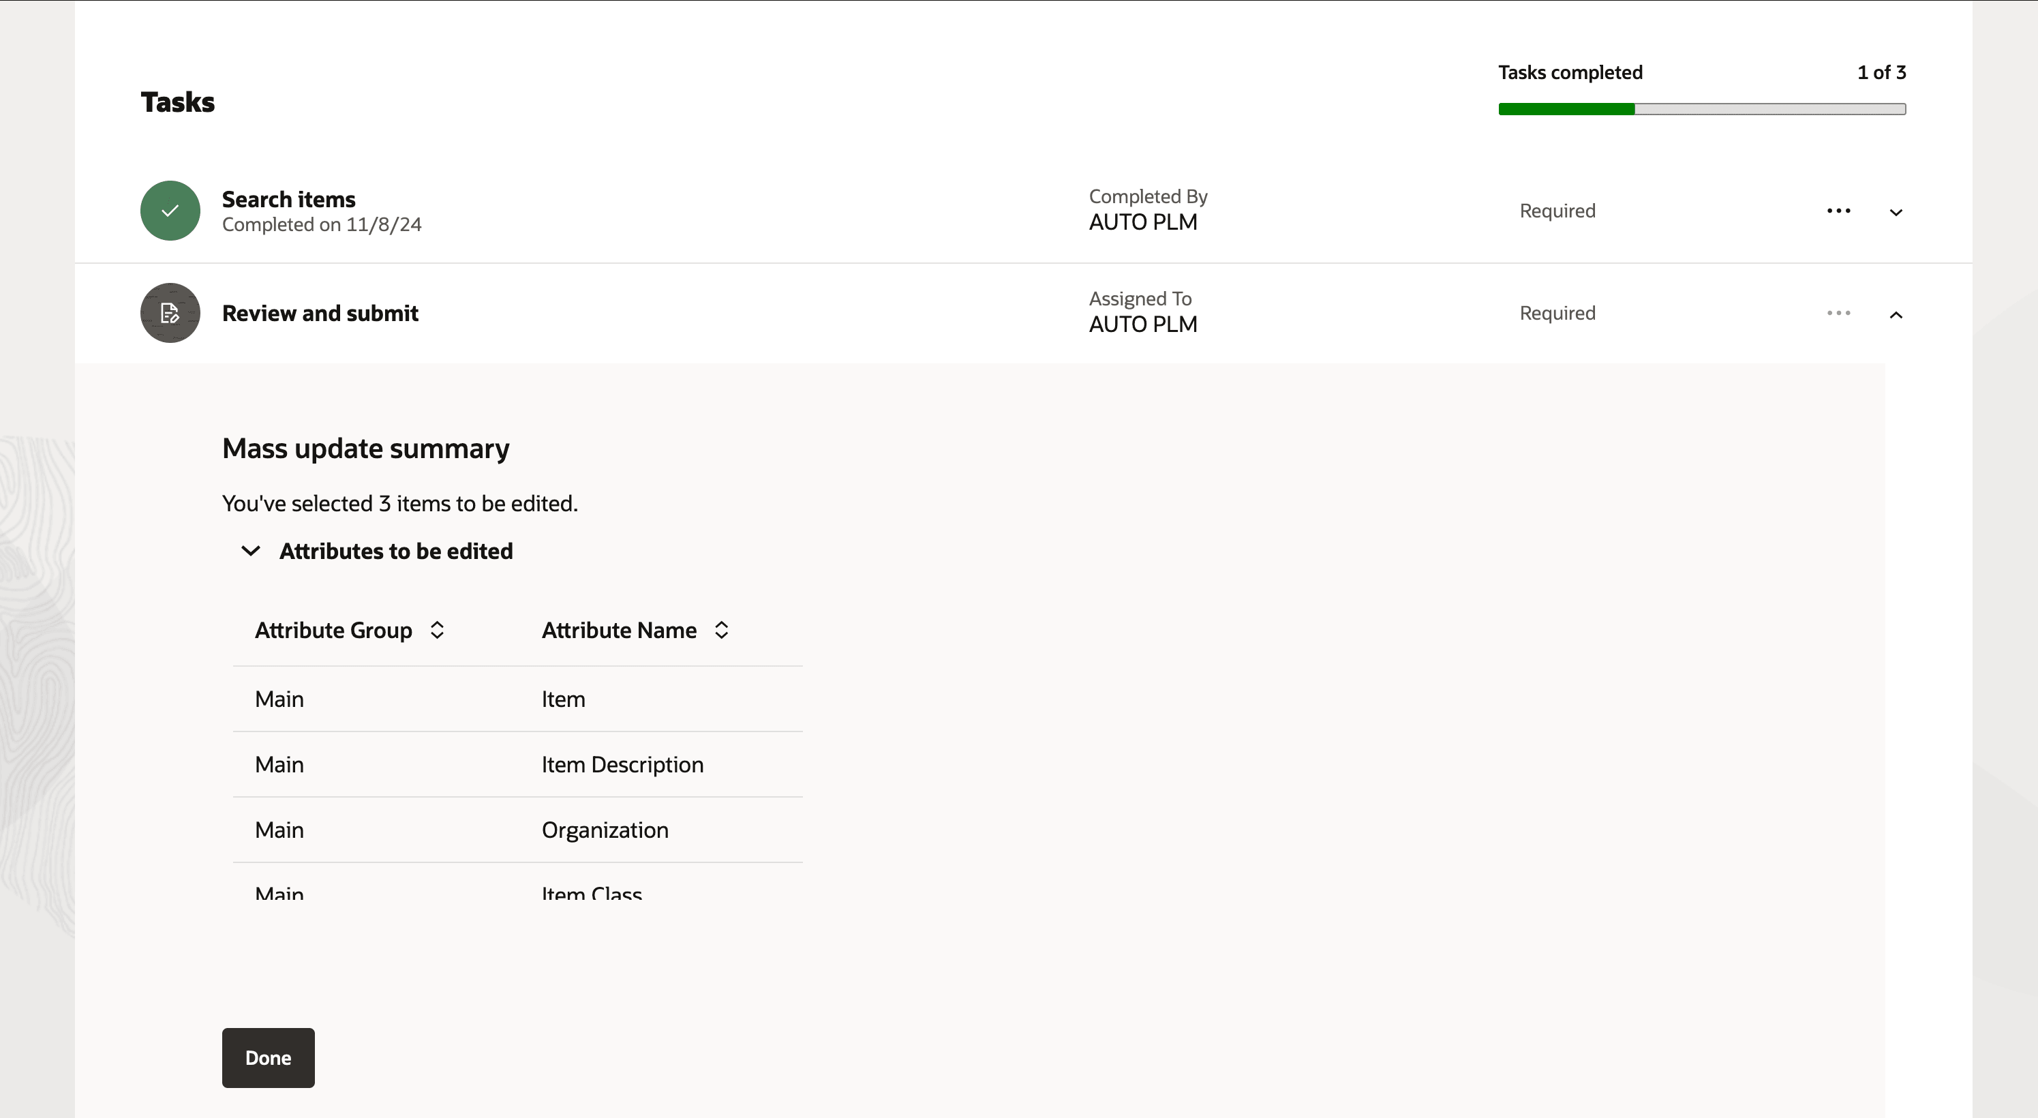Select the Search items task title
The width and height of the screenshot is (2038, 1118).
[289, 199]
